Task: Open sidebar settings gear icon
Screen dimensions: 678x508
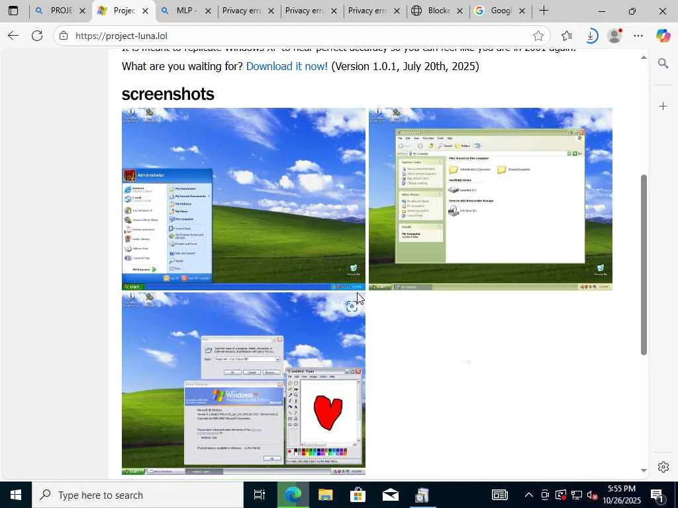Action: click(x=663, y=467)
